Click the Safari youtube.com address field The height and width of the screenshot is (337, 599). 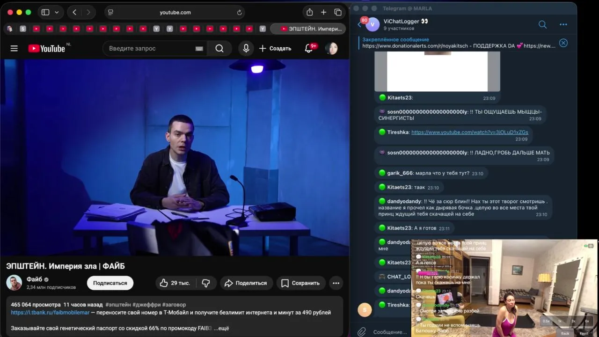(175, 12)
